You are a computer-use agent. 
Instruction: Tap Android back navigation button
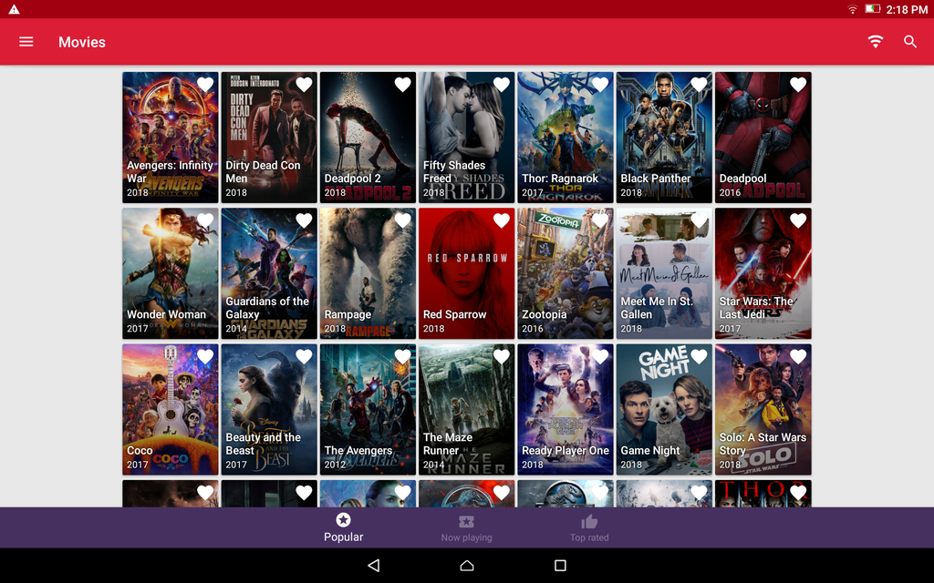click(373, 565)
